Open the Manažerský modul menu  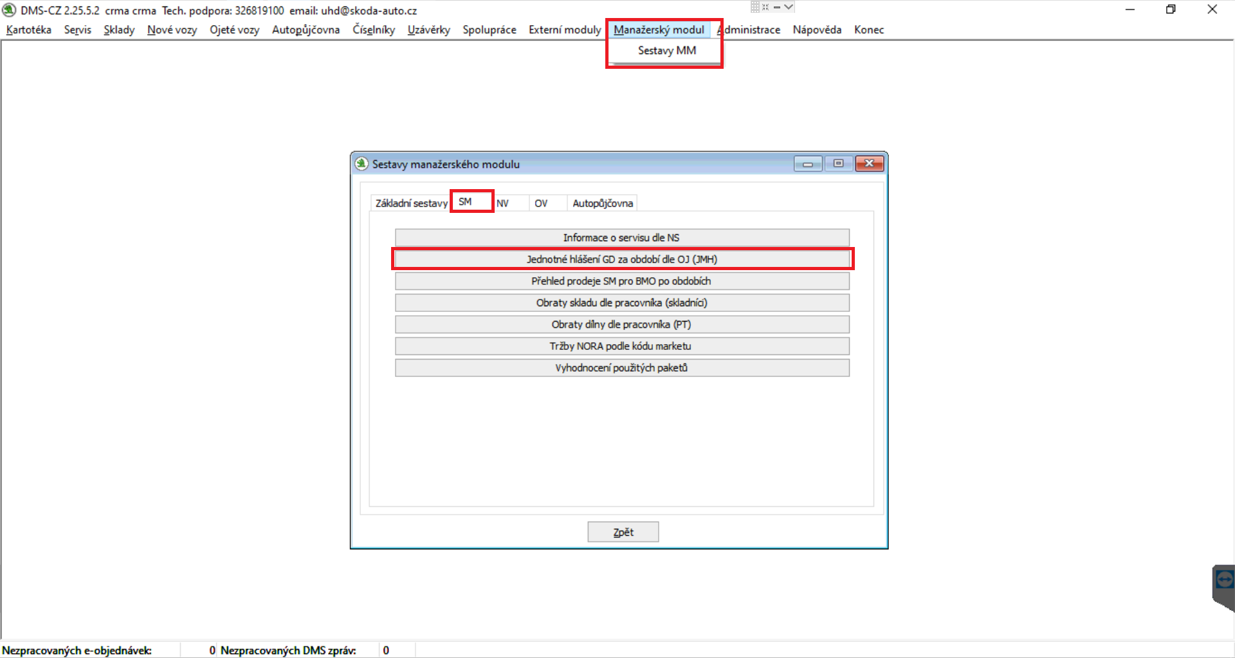659,30
